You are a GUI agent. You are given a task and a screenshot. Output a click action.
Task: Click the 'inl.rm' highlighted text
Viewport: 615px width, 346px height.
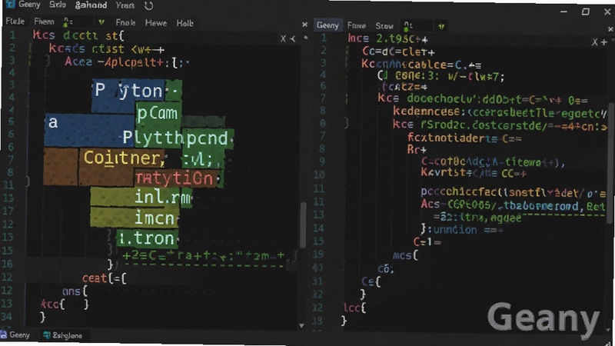pyautogui.click(x=162, y=197)
